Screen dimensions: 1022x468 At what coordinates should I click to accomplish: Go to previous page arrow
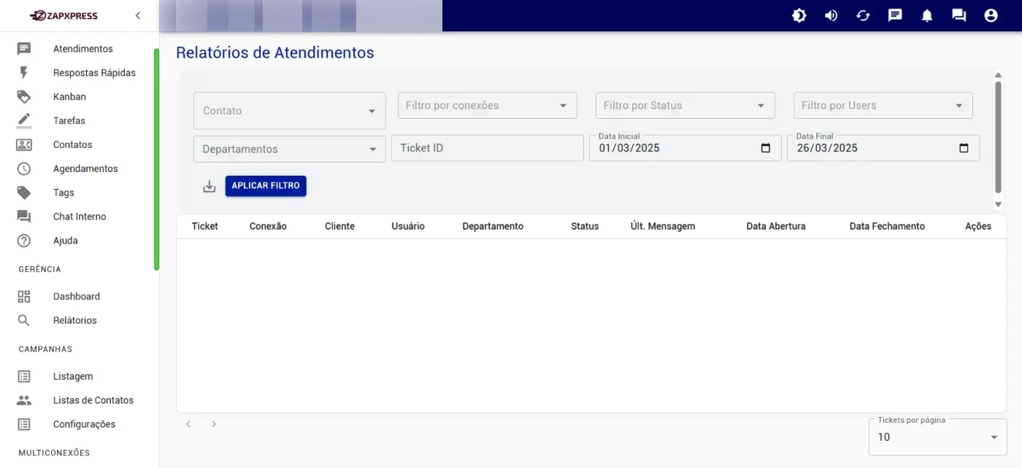[188, 424]
